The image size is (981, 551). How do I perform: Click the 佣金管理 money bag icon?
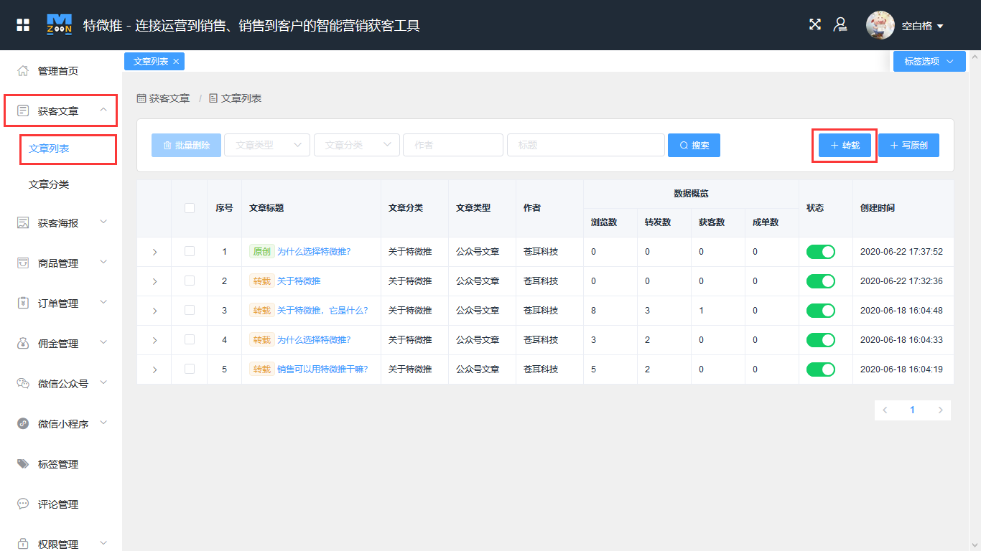pos(23,344)
